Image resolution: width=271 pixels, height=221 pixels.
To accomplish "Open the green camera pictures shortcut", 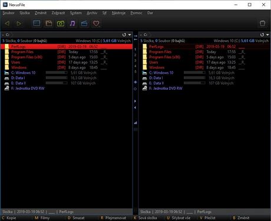I will coord(61,24).
